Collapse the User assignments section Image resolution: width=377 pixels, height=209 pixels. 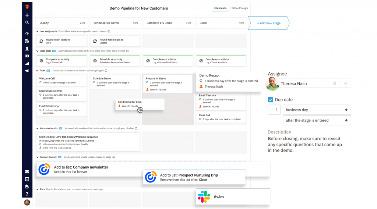coord(38,32)
